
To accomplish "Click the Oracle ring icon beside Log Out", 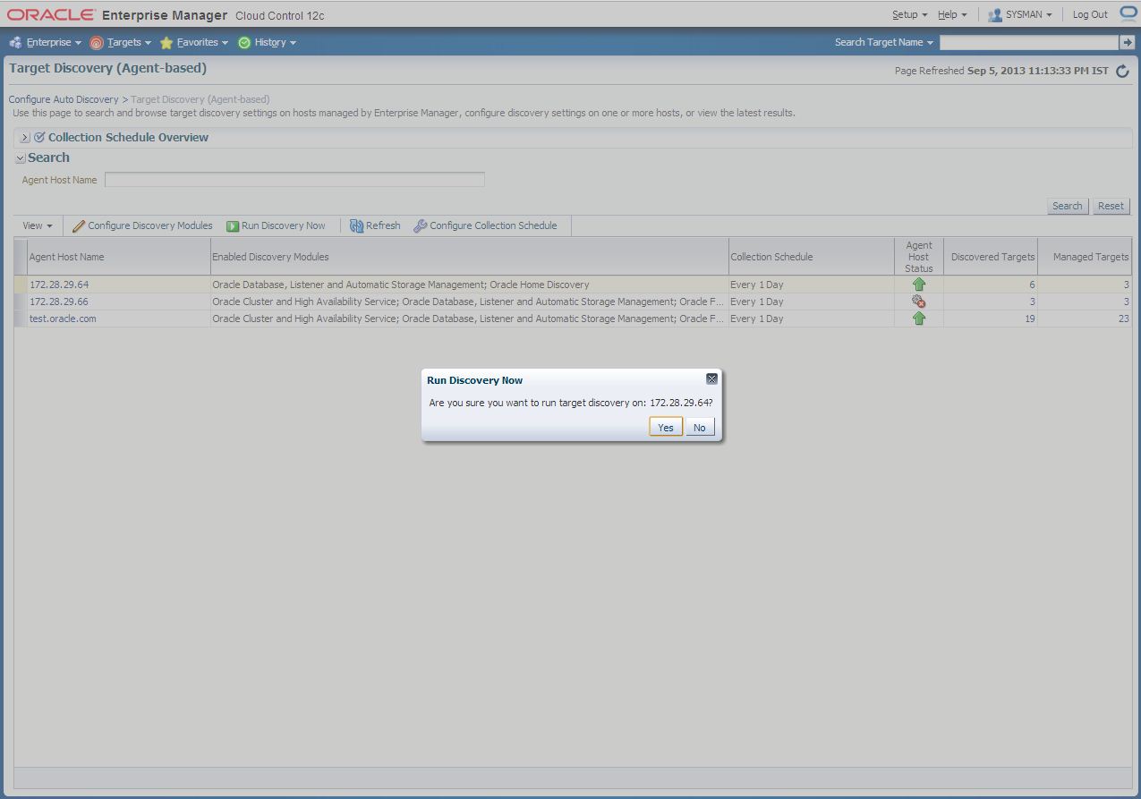I will tap(1128, 13).
